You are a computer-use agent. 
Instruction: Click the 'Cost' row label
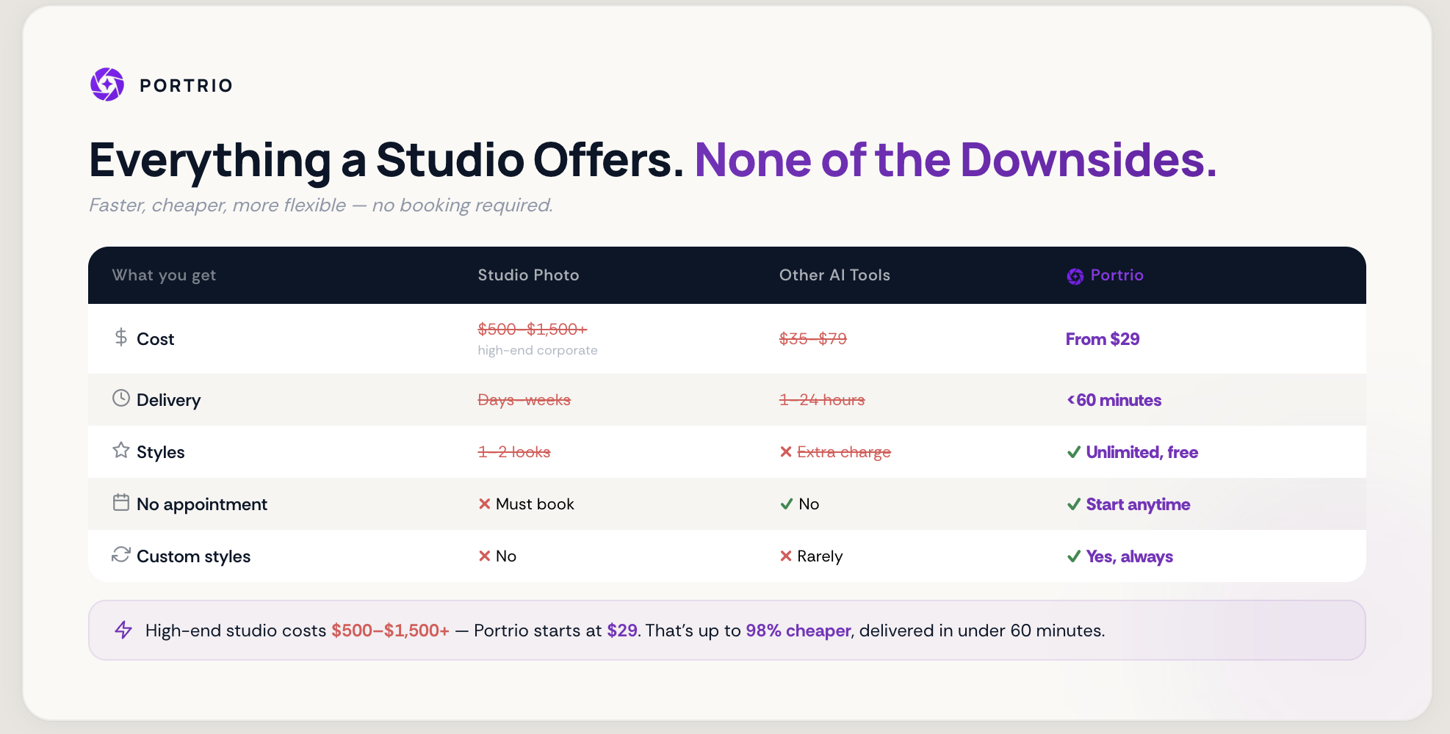coord(156,339)
